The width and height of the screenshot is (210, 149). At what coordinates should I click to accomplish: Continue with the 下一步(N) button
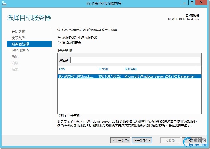coord(142,140)
